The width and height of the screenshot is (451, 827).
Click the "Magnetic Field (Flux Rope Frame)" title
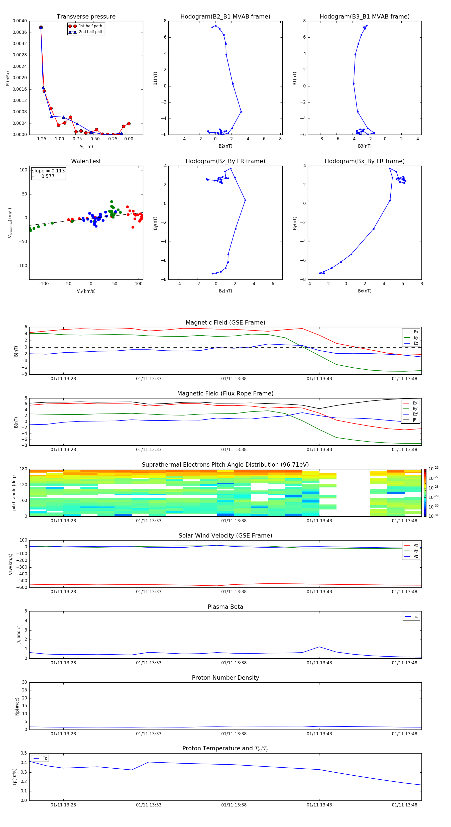click(x=225, y=394)
